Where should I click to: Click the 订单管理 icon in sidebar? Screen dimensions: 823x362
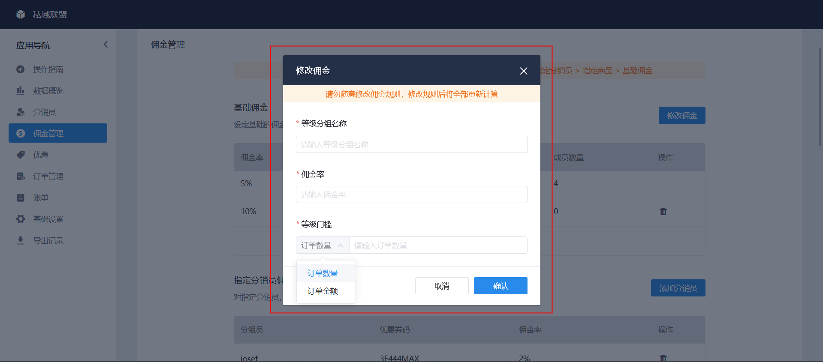coord(21,177)
